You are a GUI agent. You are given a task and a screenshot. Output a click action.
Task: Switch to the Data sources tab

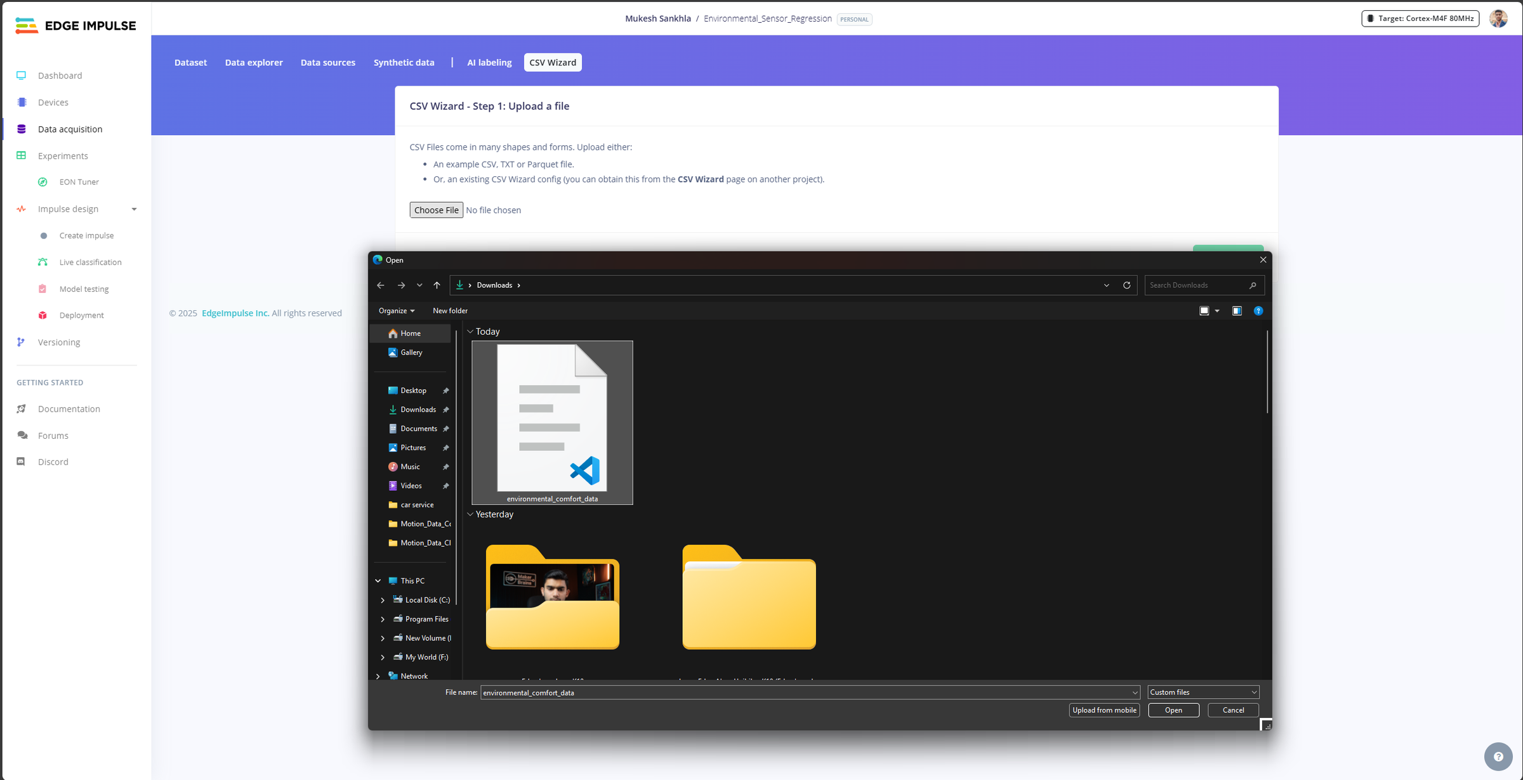(x=328, y=62)
